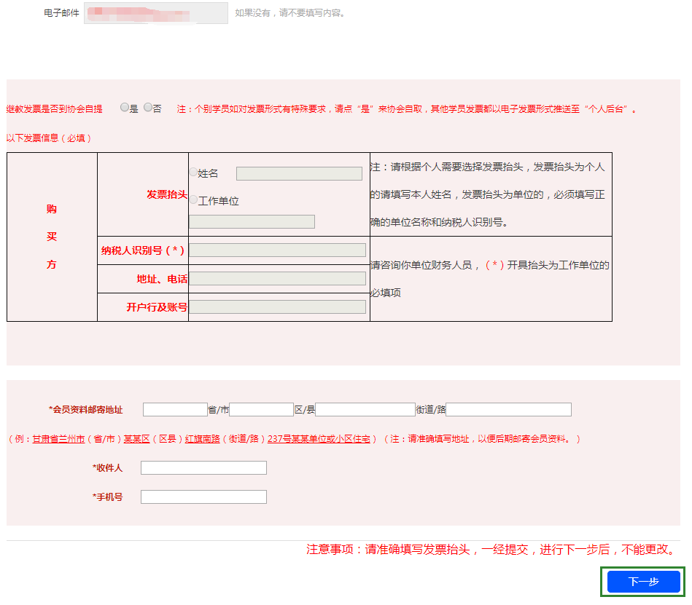Click the *收件人 label
Image resolution: width=692 pixels, height=605 pixels.
[107, 468]
